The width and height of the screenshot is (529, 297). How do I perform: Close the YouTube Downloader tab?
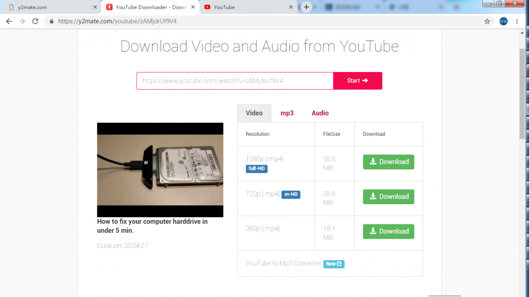click(193, 7)
